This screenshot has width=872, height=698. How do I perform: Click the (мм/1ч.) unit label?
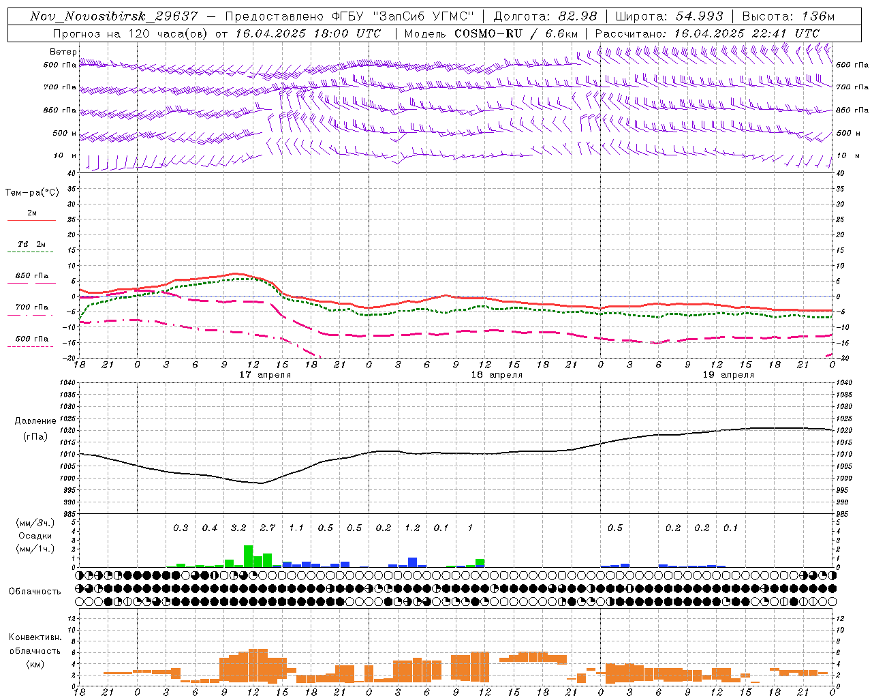pos(35,549)
